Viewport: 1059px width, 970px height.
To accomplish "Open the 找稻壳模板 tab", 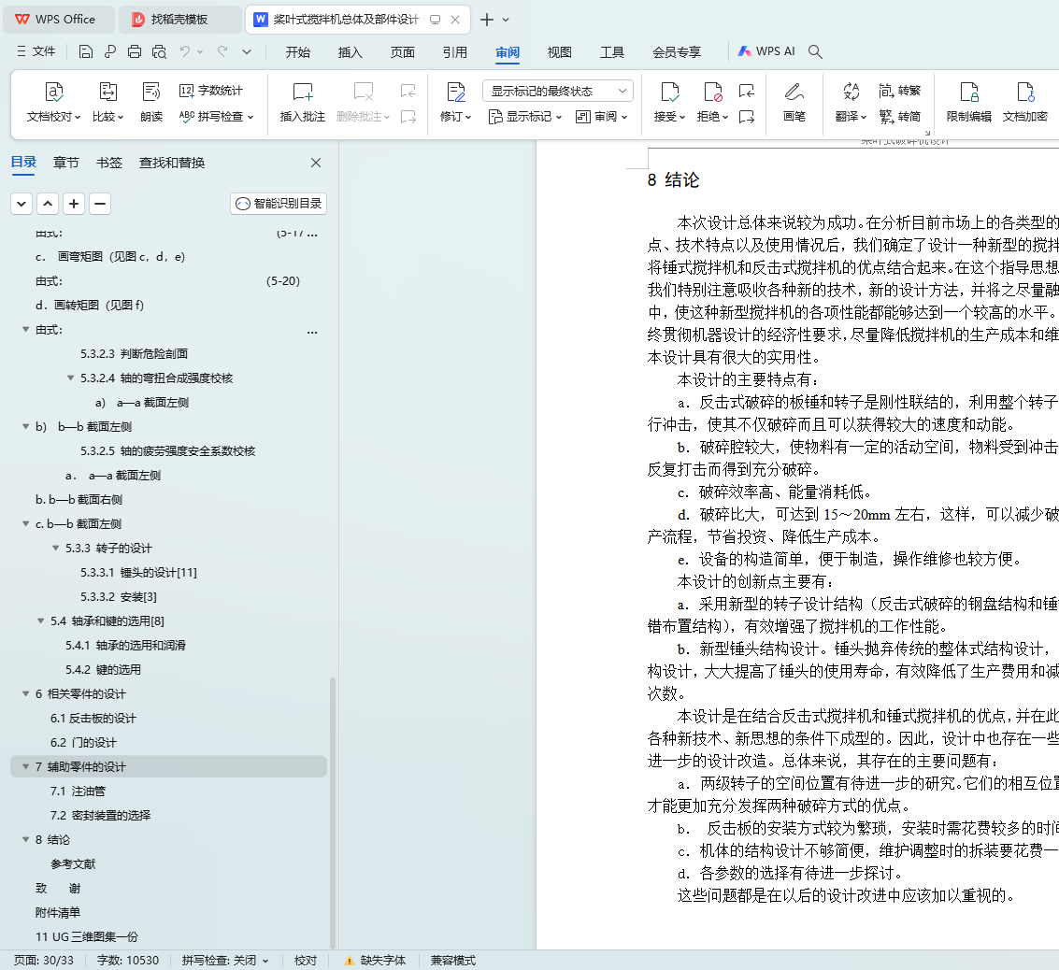I will click(x=179, y=20).
